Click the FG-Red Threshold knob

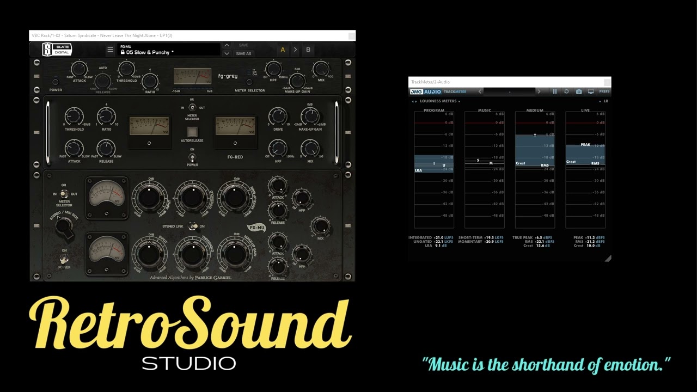[74, 116]
